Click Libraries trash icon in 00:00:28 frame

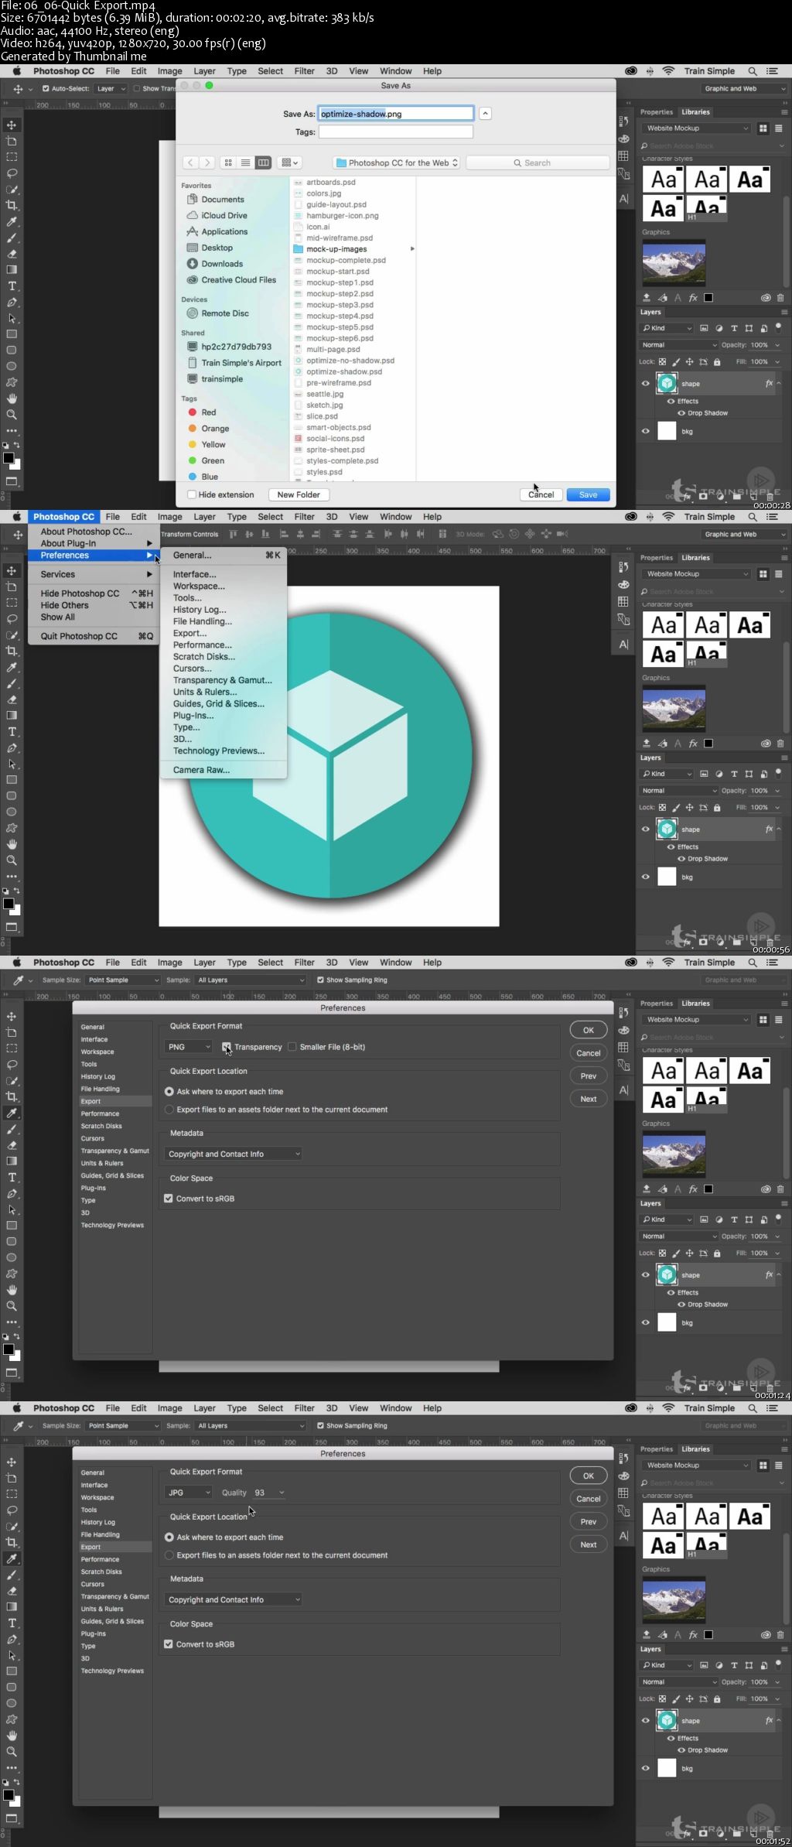click(780, 297)
